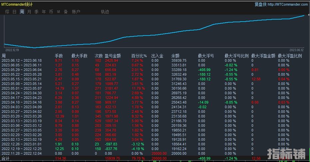Click the 百分比% column header
Image resolution: width=310 pixels, height=162 pixels.
[x=139, y=56]
